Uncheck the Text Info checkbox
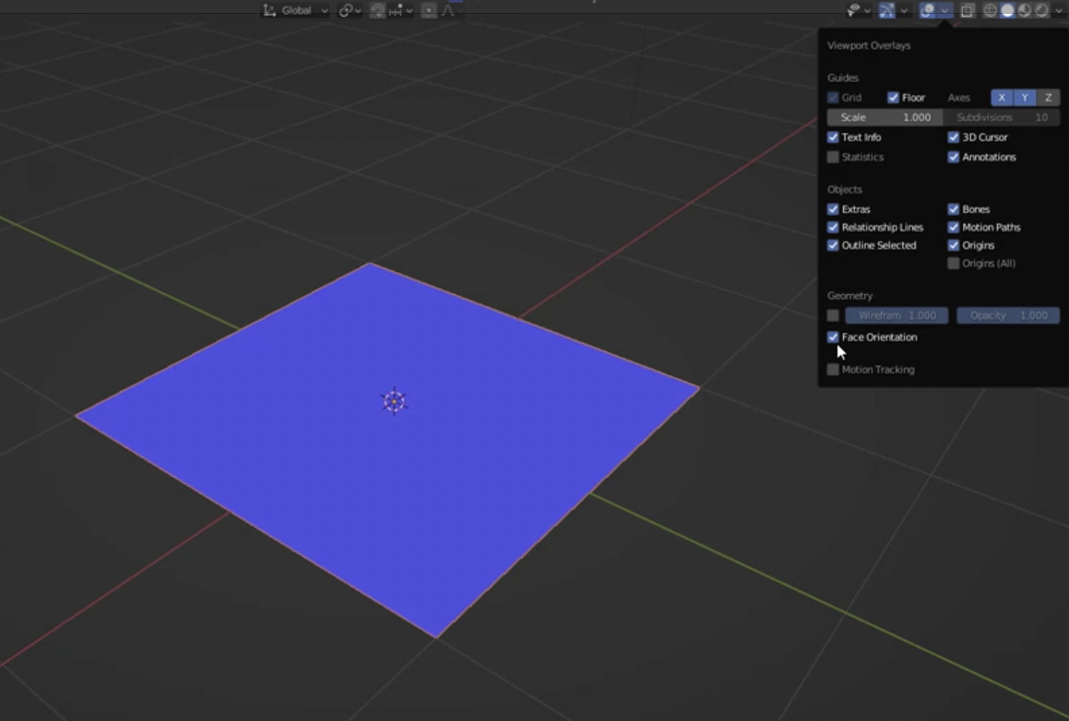 (x=833, y=137)
